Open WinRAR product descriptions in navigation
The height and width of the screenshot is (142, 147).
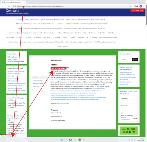(x=105, y=42)
